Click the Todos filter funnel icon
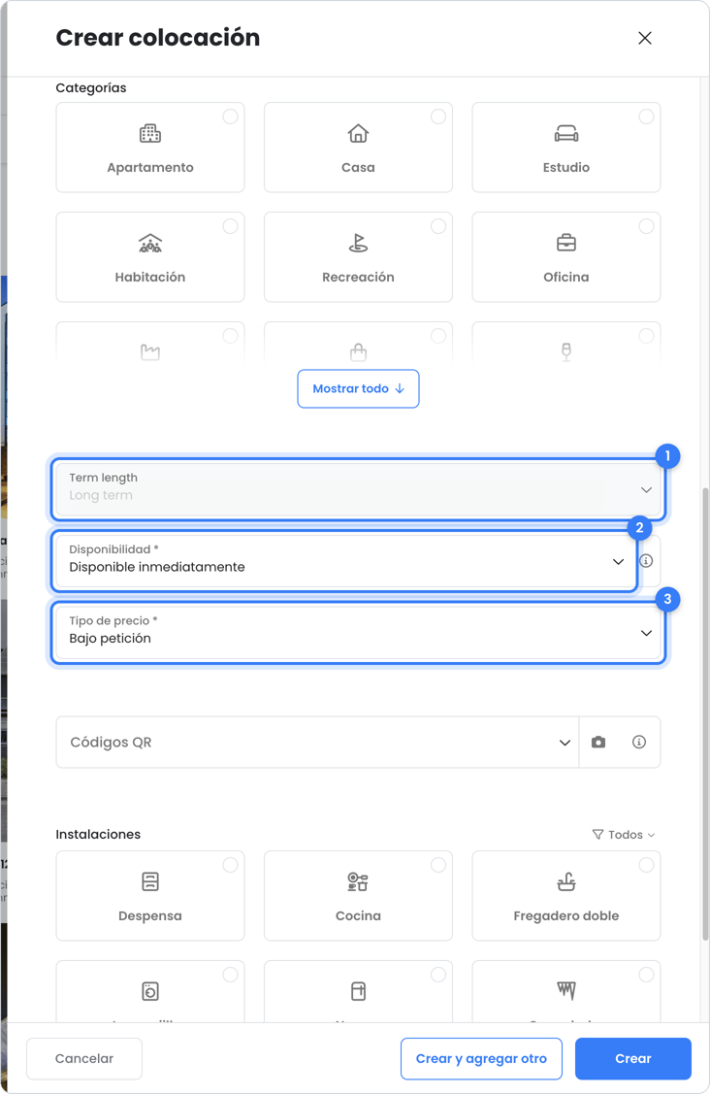The image size is (710, 1094). (597, 835)
